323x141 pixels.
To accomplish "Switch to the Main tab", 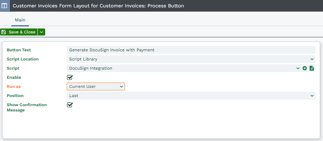I will (x=20, y=20).
